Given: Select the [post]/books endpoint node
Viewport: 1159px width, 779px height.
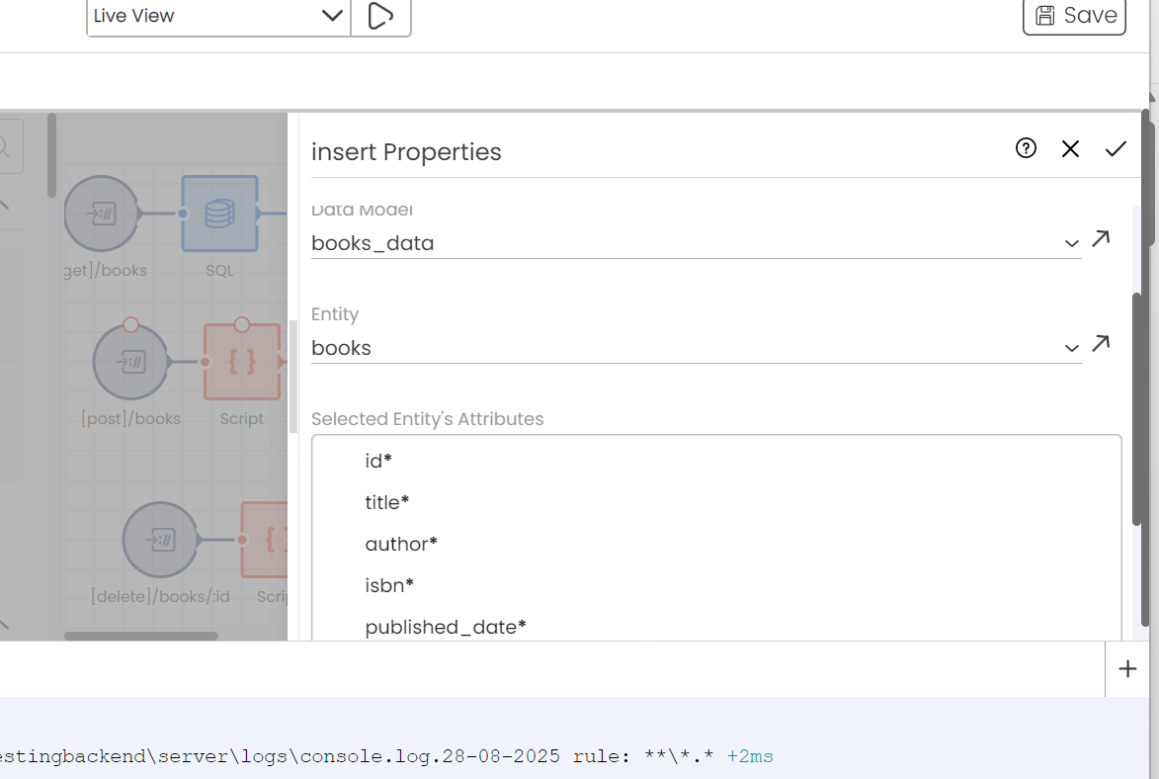Looking at the screenshot, I should point(130,362).
